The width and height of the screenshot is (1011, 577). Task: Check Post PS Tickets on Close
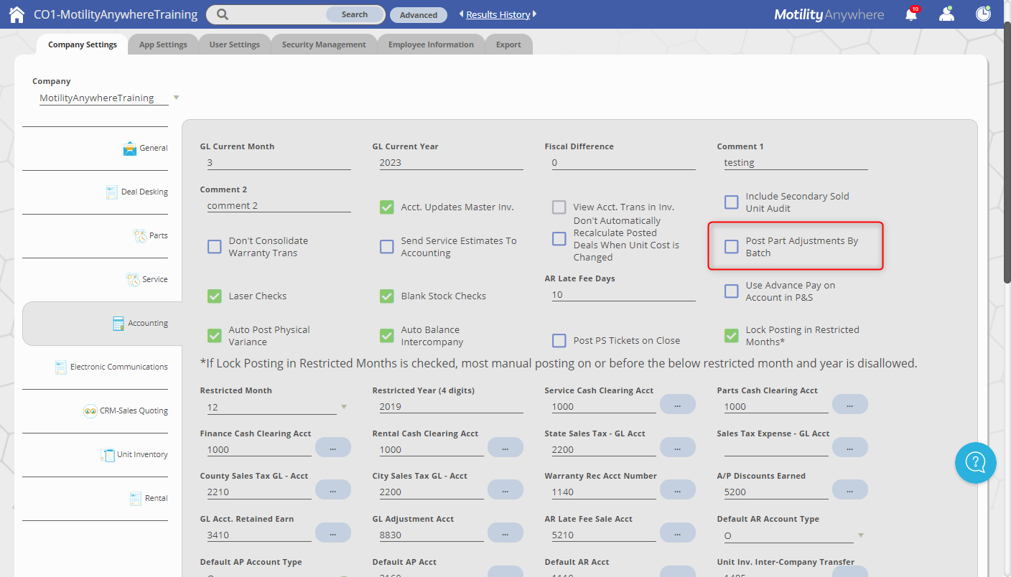[x=559, y=341]
